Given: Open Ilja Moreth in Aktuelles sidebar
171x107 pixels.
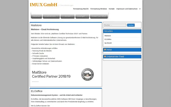Looking at the screenshot, I should (108, 43).
